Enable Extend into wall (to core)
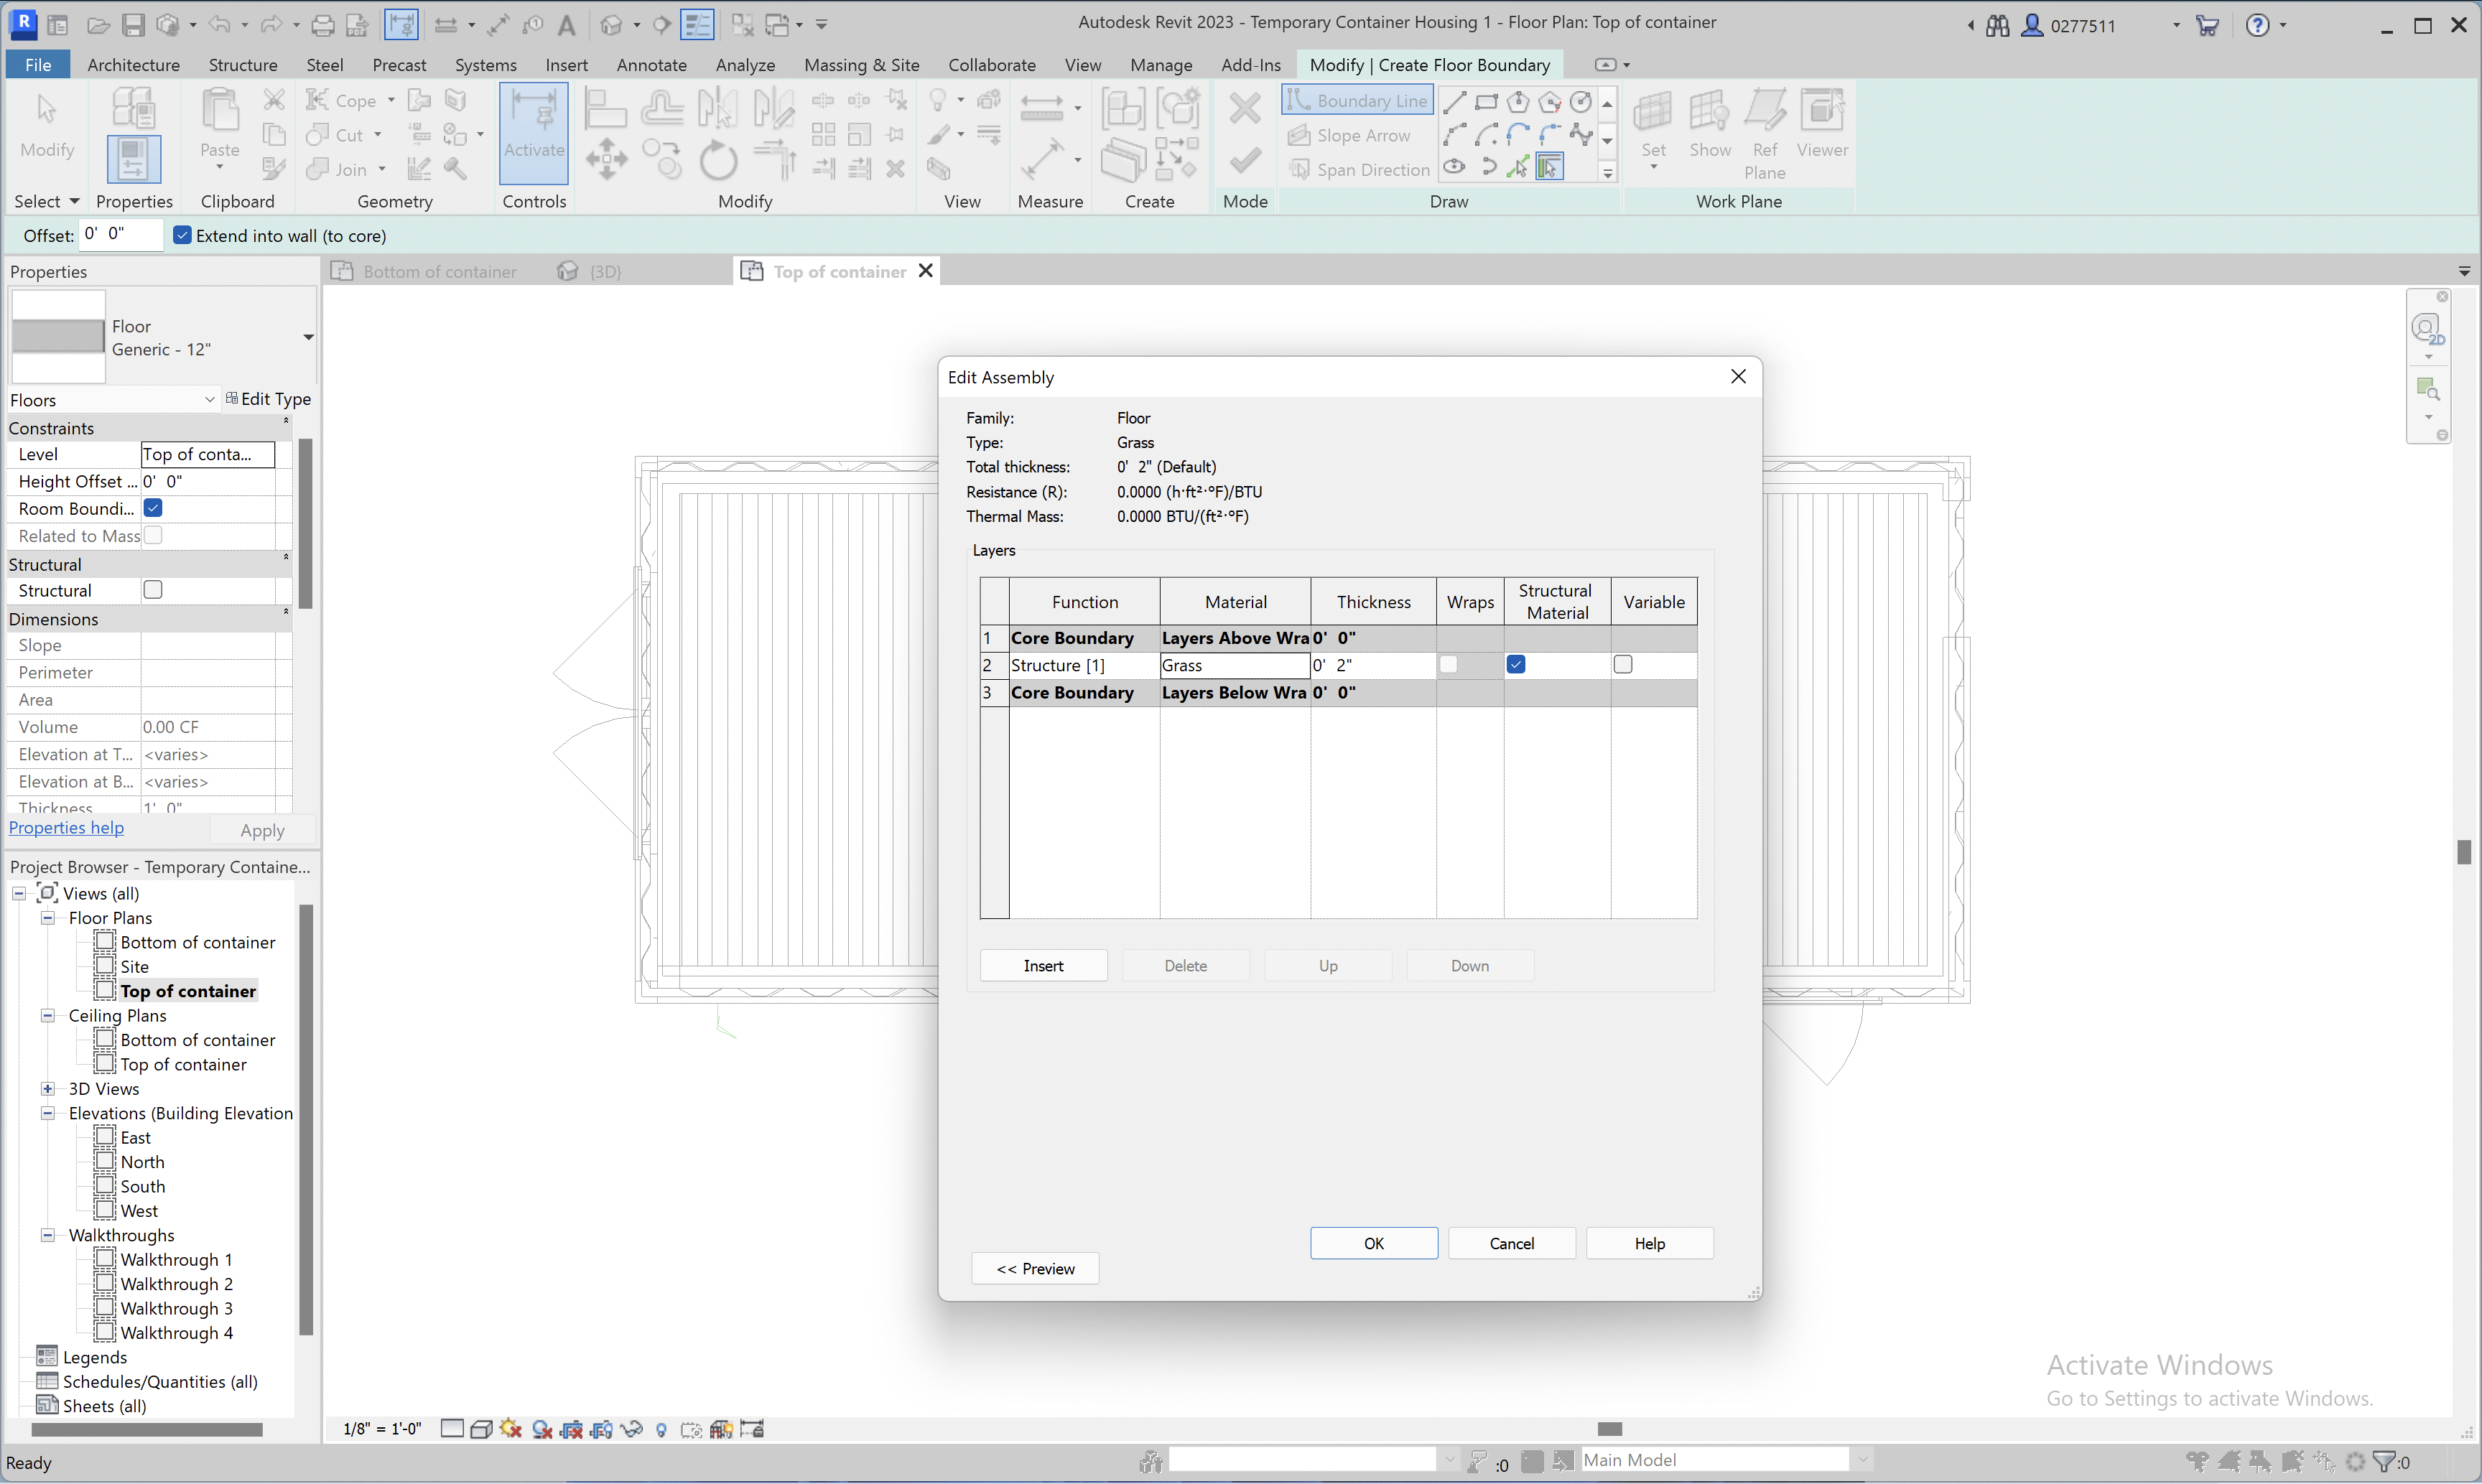The height and width of the screenshot is (1484, 2482). click(182, 234)
